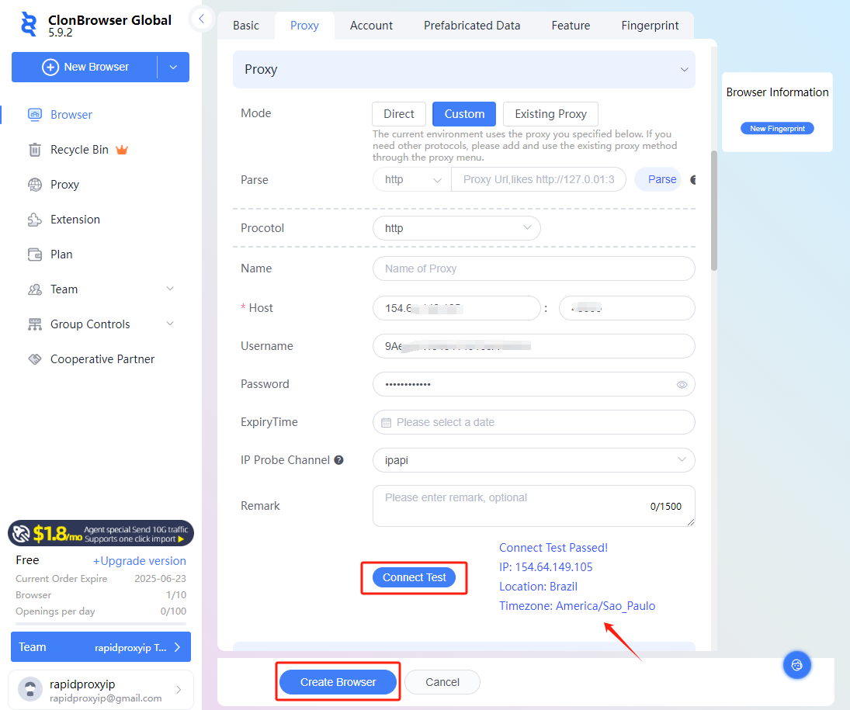
Task: Click the New Browser button
Action: (85, 68)
